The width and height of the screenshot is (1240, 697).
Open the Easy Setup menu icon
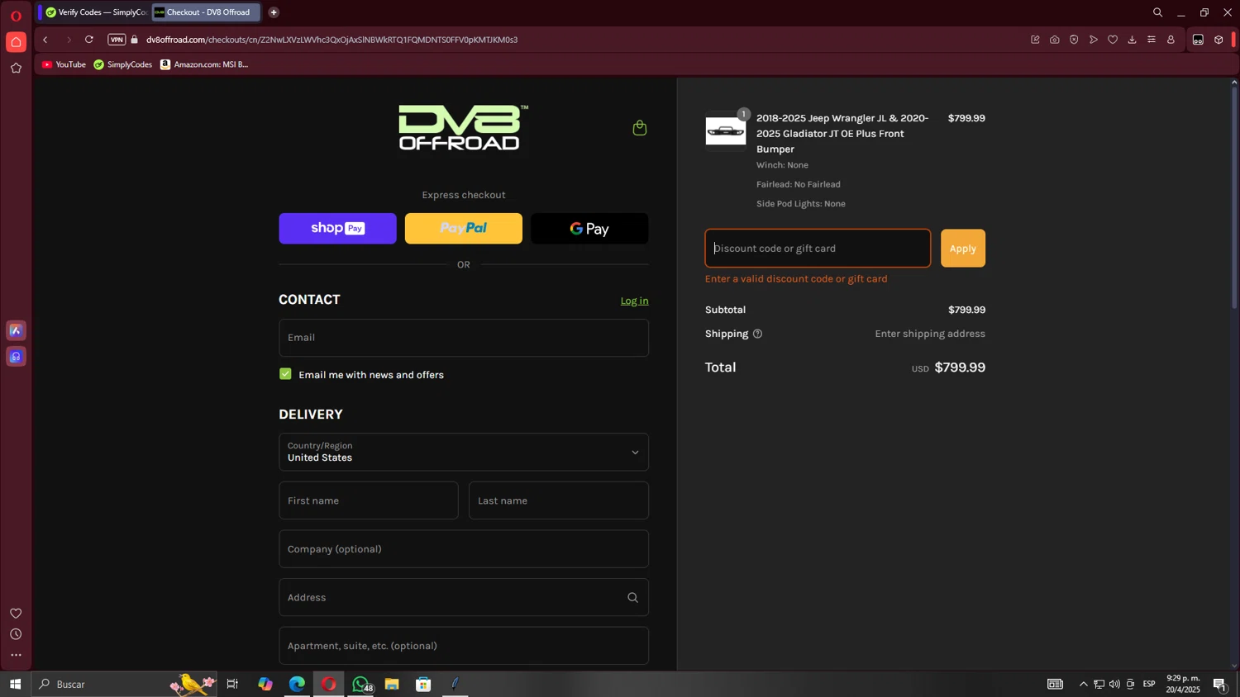pyautogui.click(x=1152, y=40)
